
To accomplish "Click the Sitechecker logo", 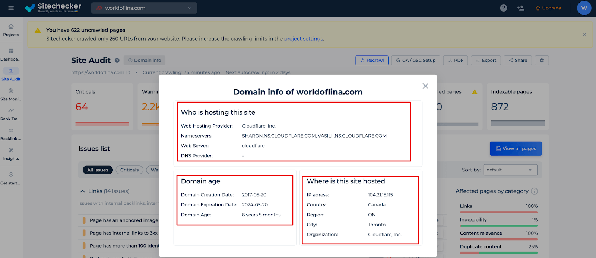I will point(53,8).
